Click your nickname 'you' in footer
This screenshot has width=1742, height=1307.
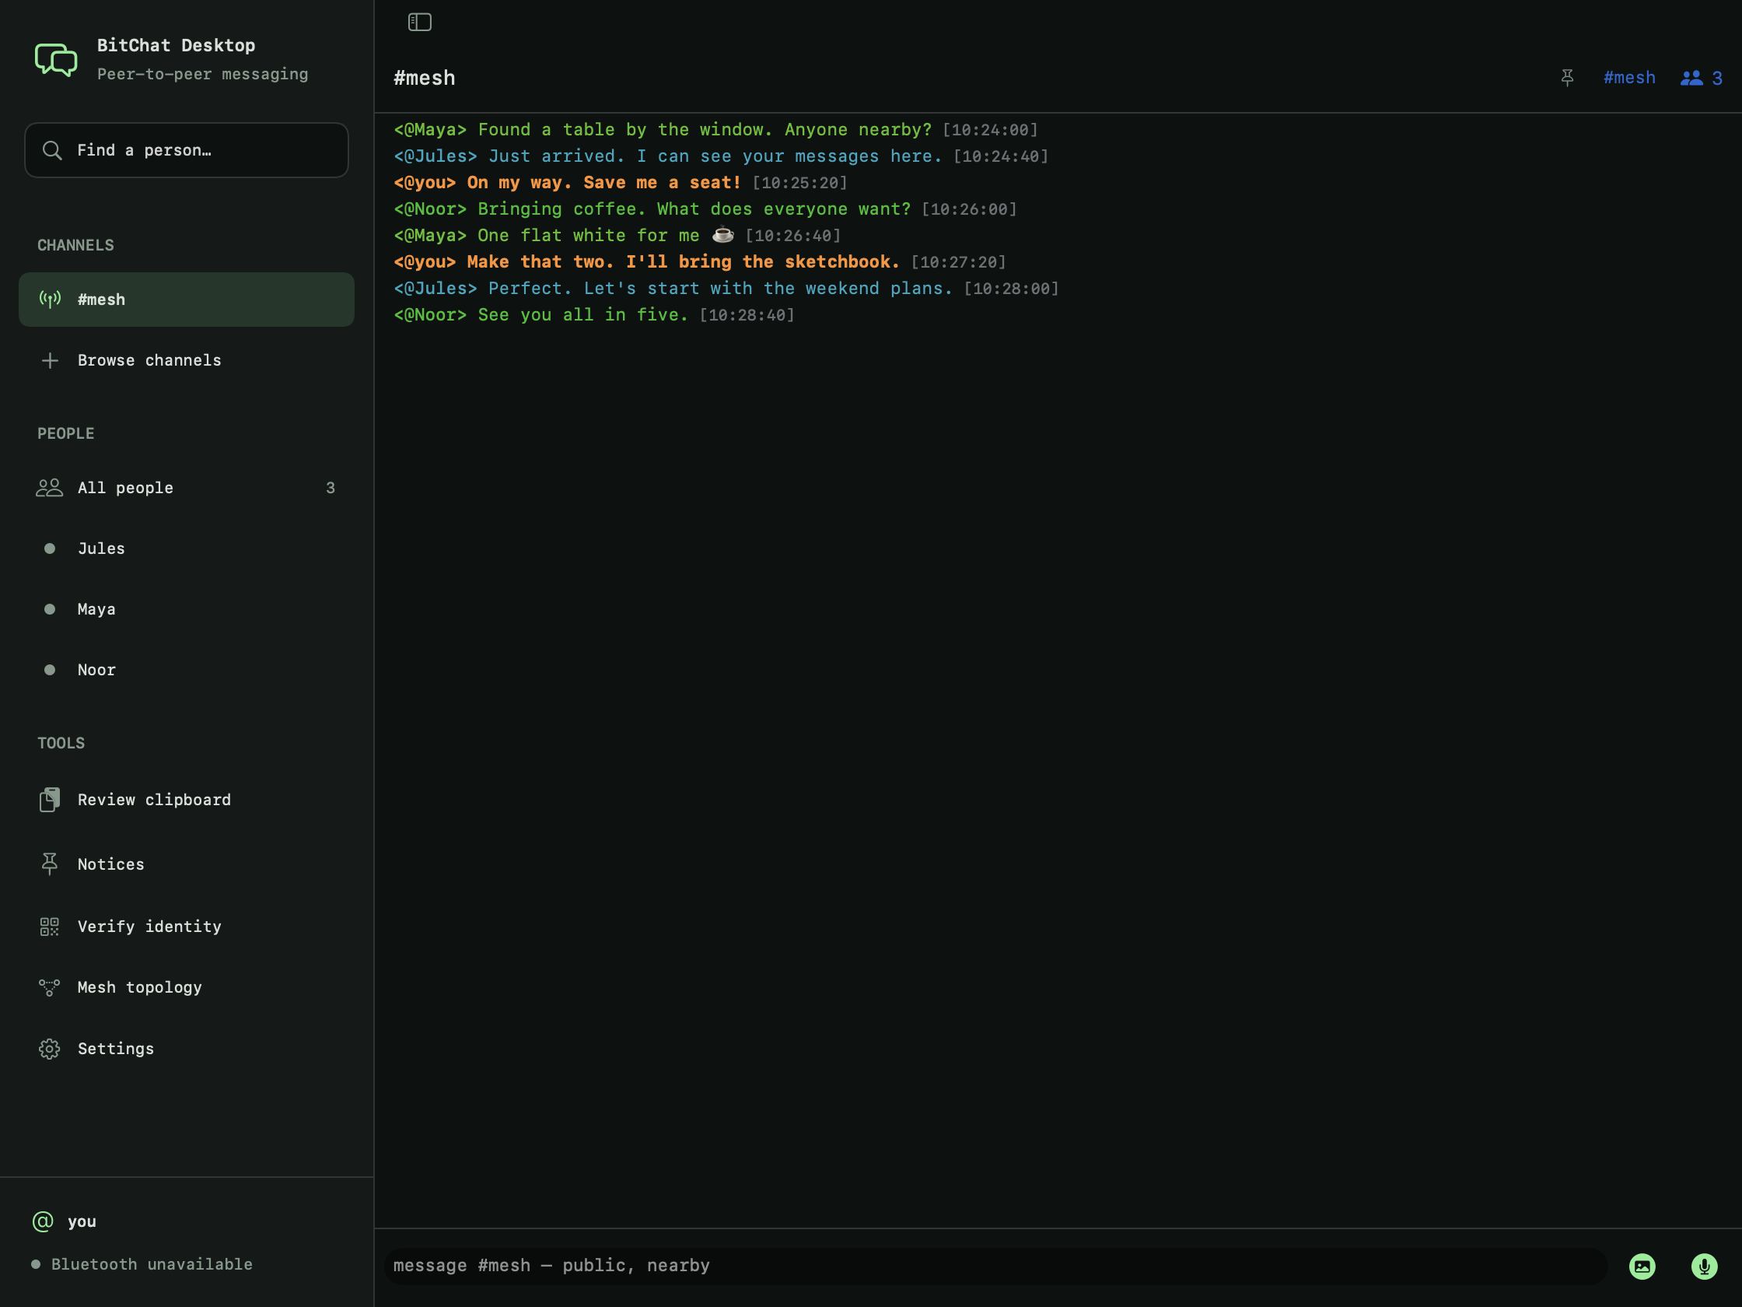coord(82,1221)
